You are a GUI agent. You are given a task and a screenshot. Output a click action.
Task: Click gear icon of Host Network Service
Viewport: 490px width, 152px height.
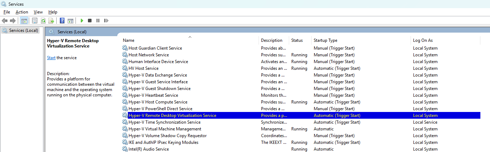(x=125, y=55)
